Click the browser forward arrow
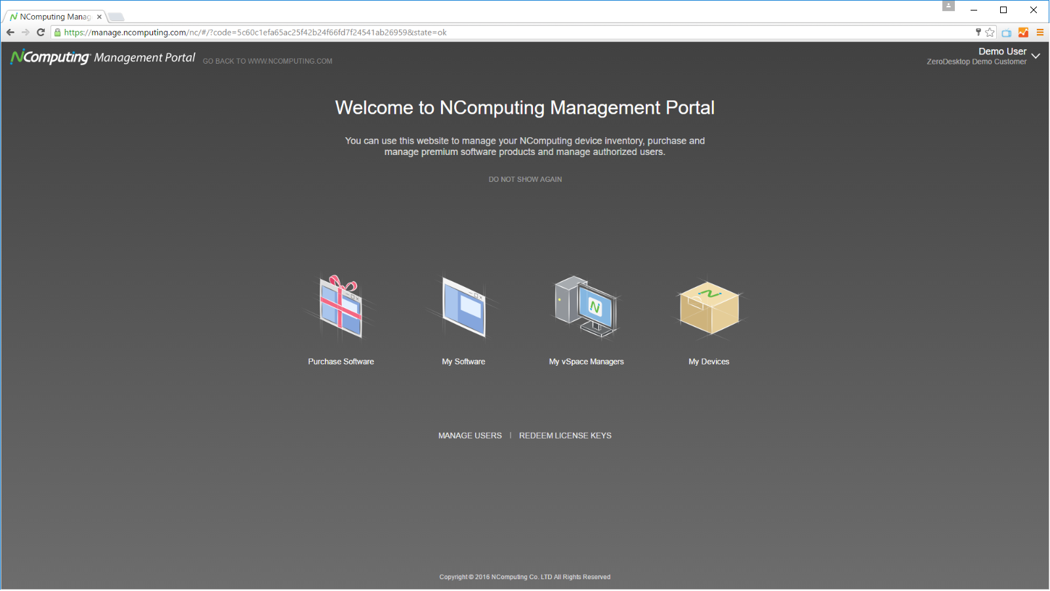Screen dimensions: 1050x591 coord(26,32)
